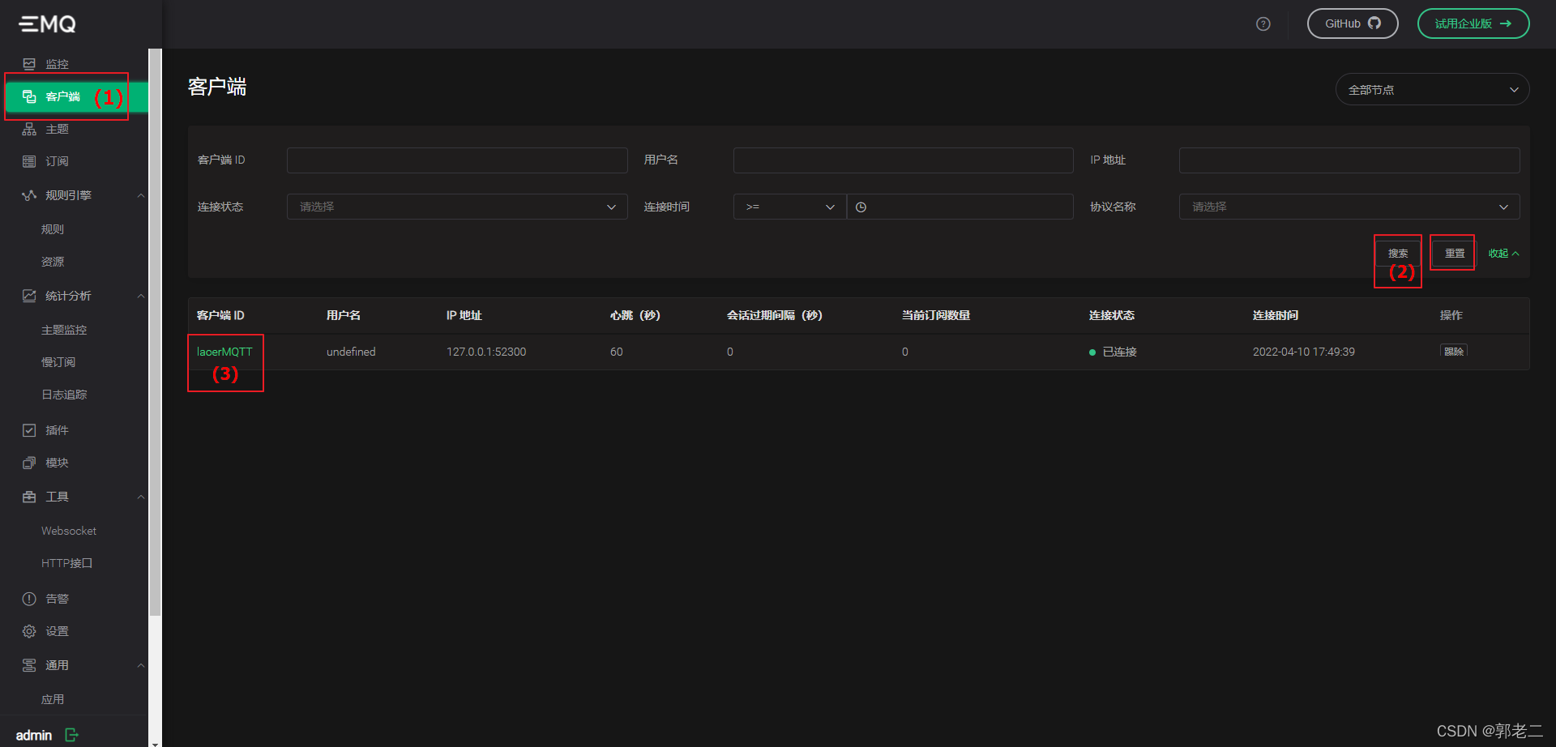Open GitHub link button

(1353, 23)
